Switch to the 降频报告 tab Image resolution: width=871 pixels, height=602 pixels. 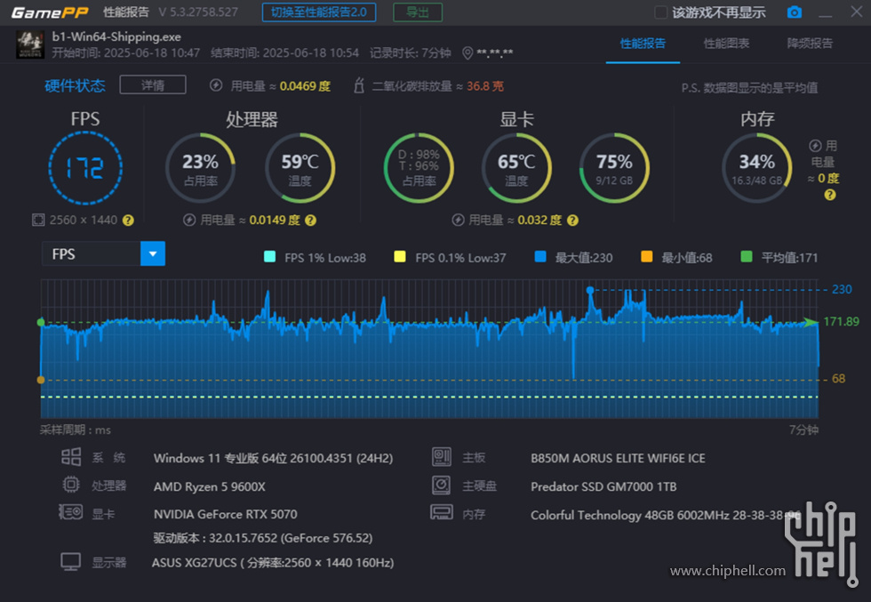click(810, 44)
